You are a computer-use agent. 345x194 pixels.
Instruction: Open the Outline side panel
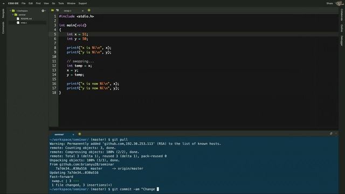[341, 28]
